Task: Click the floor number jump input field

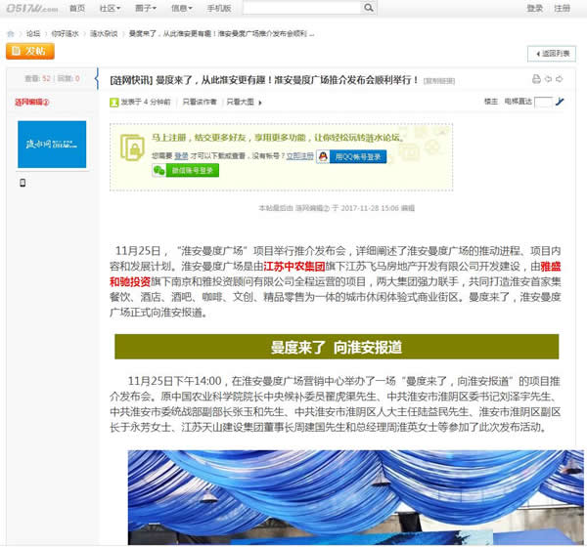Action: tap(543, 102)
